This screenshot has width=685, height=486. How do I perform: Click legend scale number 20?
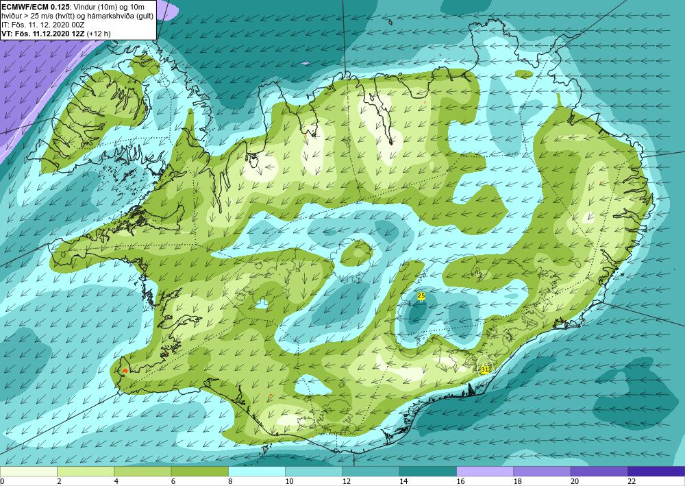point(575,481)
